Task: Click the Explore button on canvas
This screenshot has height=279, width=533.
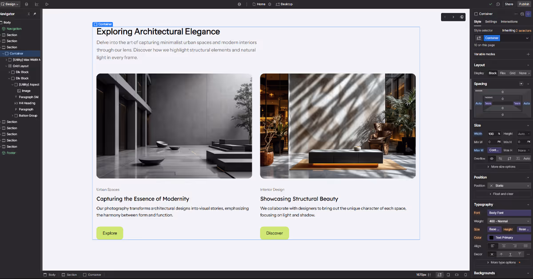Action: pyautogui.click(x=110, y=233)
